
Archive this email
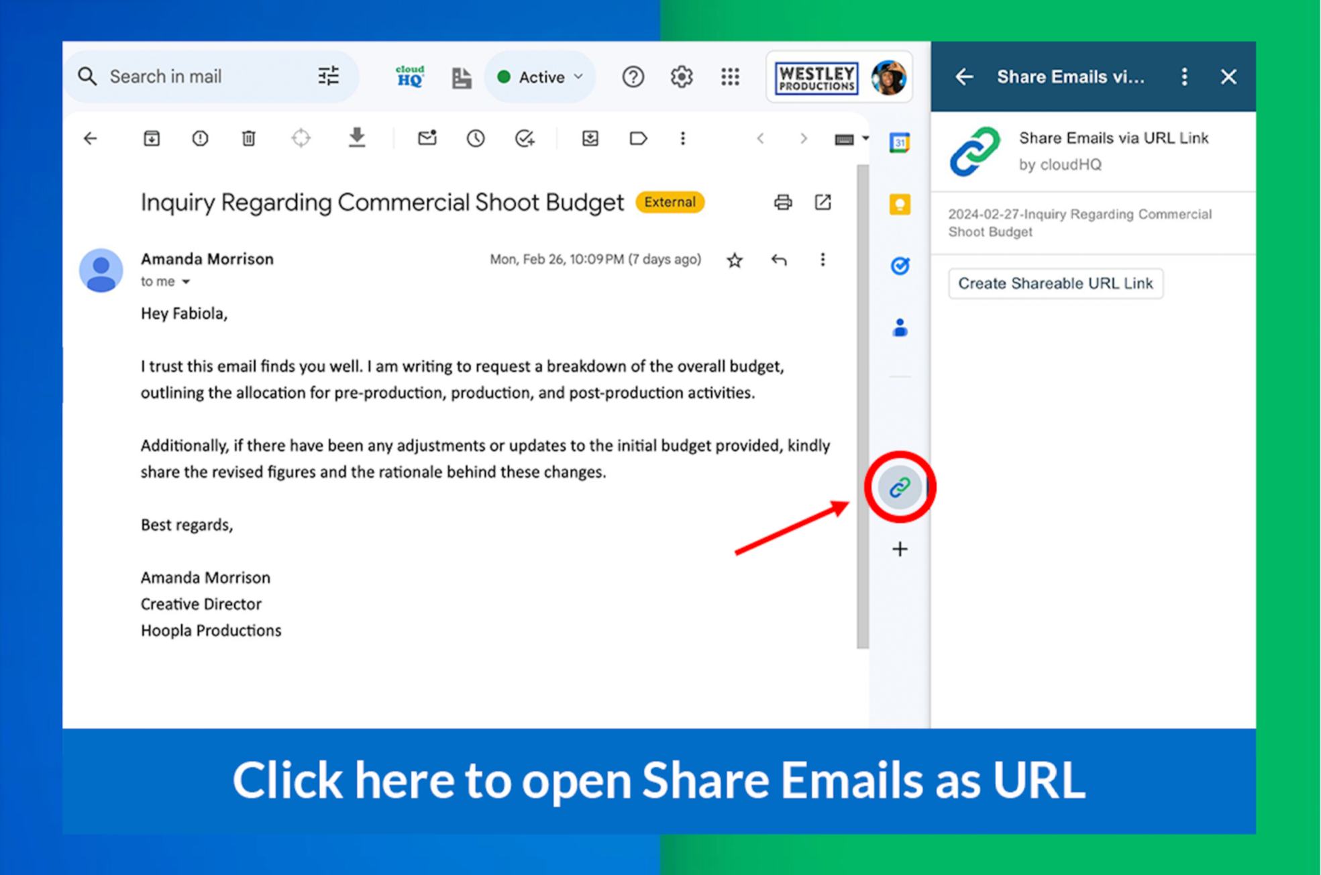tap(152, 139)
